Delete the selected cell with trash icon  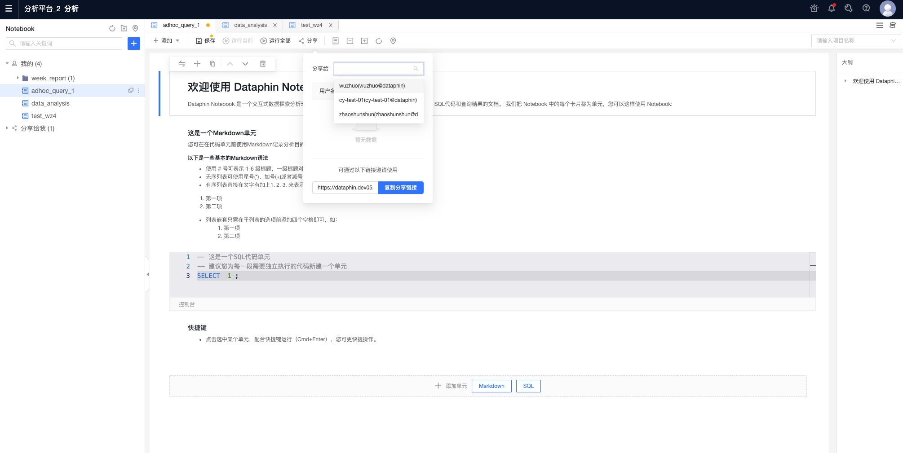point(263,64)
